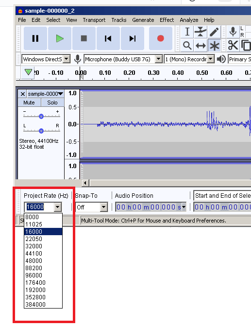The image size is (251, 327).
Task: Choose 11025 in Project Rate list
Action: pyautogui.click(x=43, y=224)
